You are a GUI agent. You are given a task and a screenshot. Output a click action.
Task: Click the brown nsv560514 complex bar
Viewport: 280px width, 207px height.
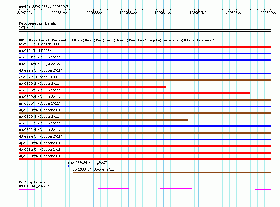pos(145,133)
